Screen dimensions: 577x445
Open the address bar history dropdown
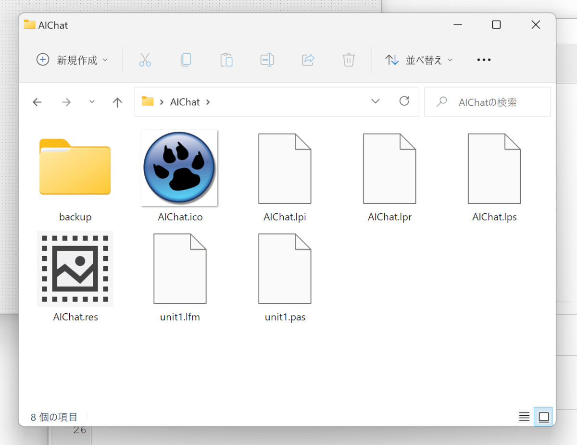376,101
